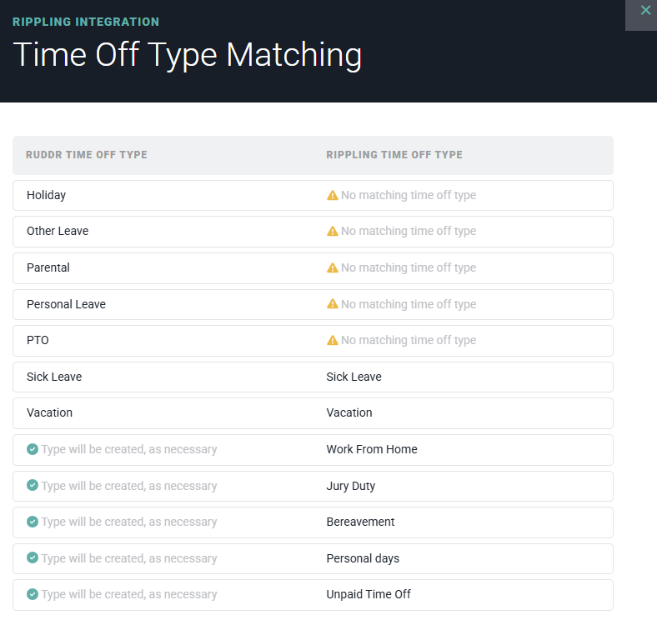Select the Parental Ruddr type
This screenshot has height=625, width=657.
(x=48, y=267)
